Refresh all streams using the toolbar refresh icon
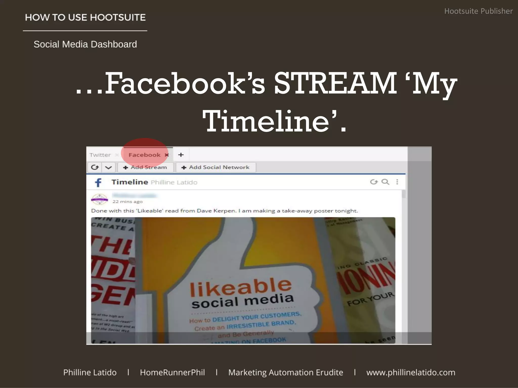This screenshot has width=518, height=388. [95, 167]
